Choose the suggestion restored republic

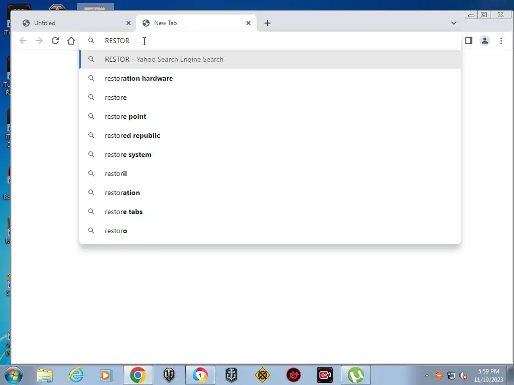[x=270, y=135]
